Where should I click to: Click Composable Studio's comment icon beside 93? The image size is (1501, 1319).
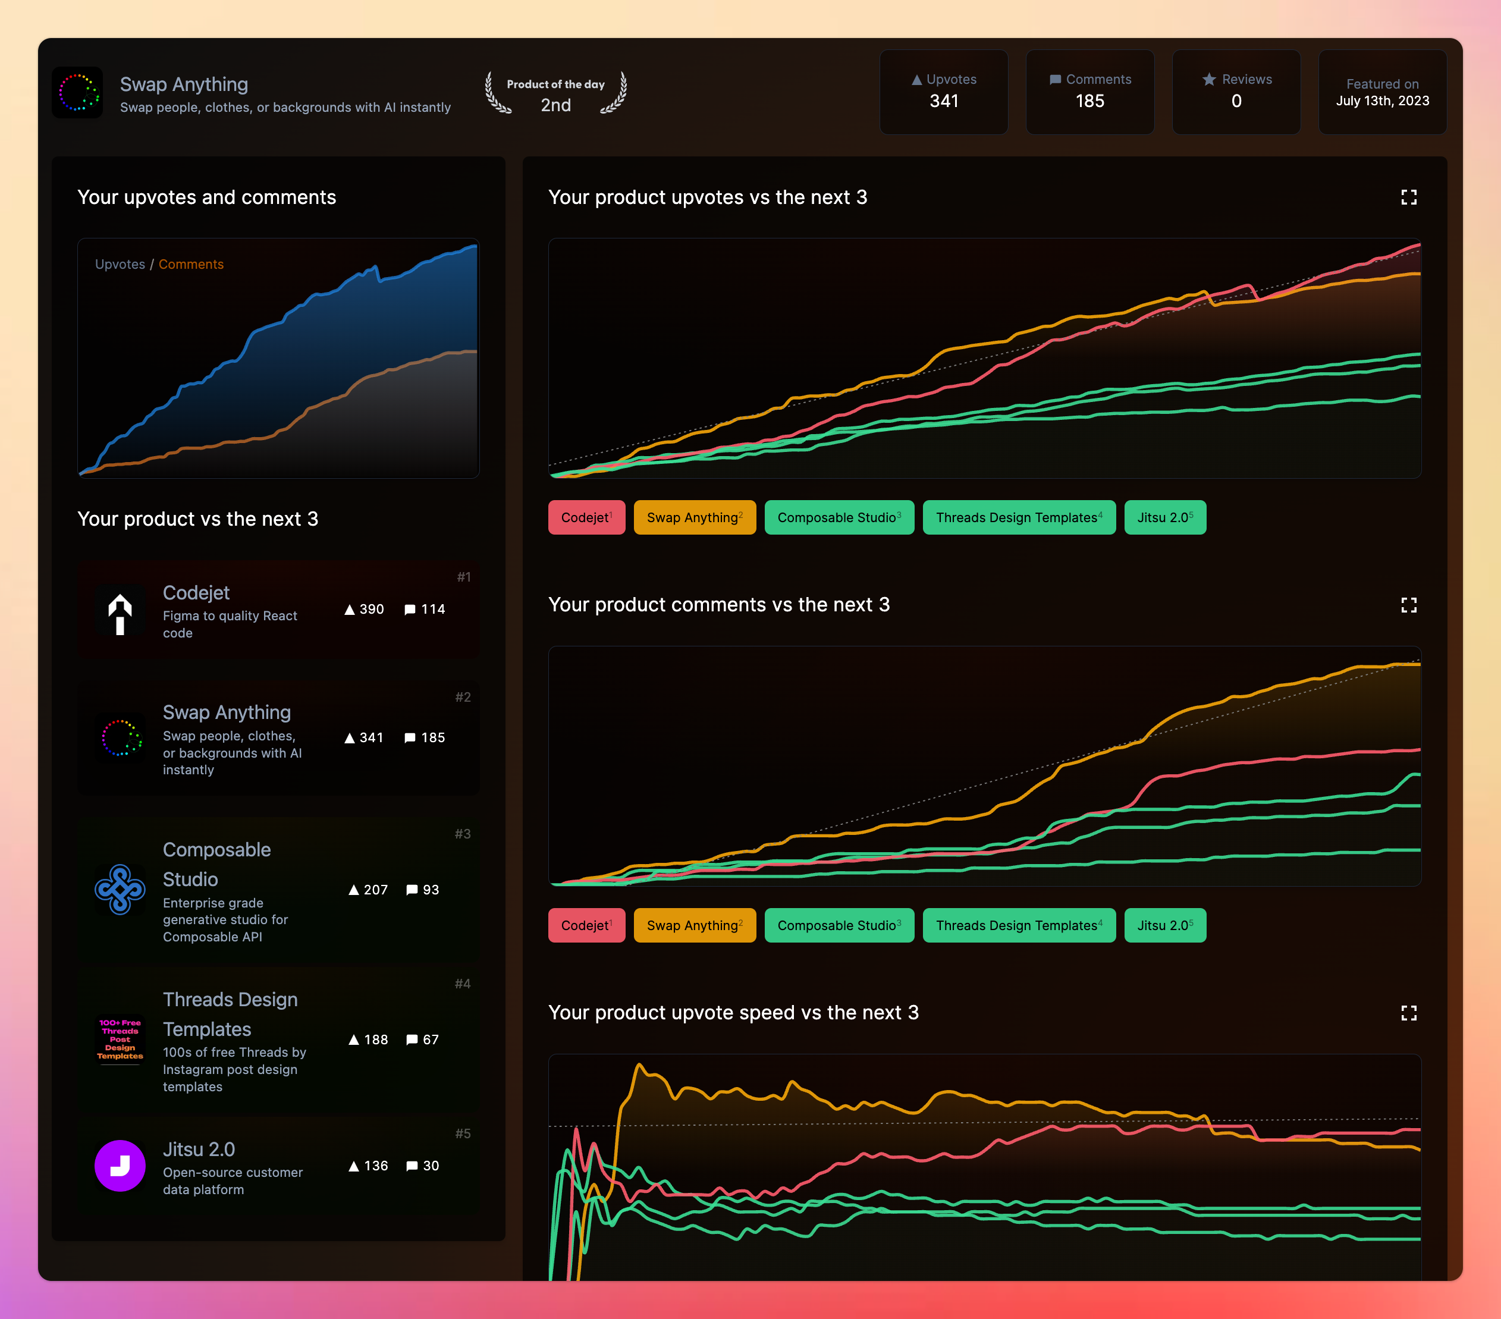[x=412, y=890]
